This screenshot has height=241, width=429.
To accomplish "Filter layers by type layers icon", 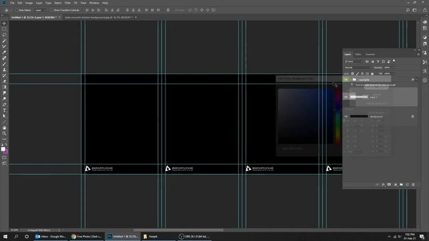I will coord(378,62).
